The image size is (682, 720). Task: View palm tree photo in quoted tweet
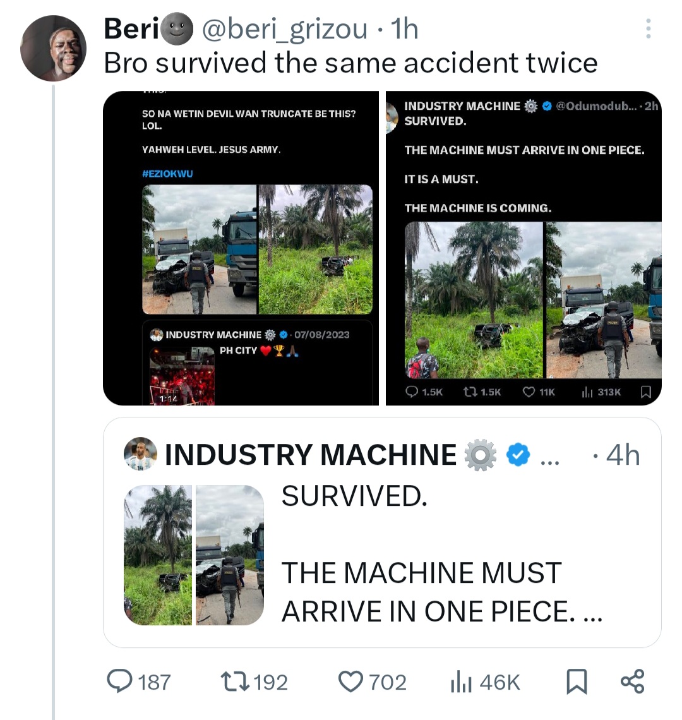(x=158, y=555)
